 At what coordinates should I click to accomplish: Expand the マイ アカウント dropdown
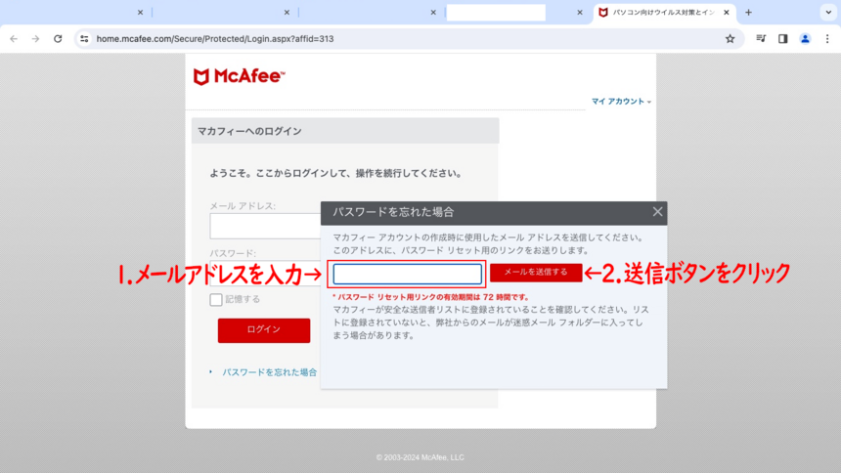click(x=621, y=102)
